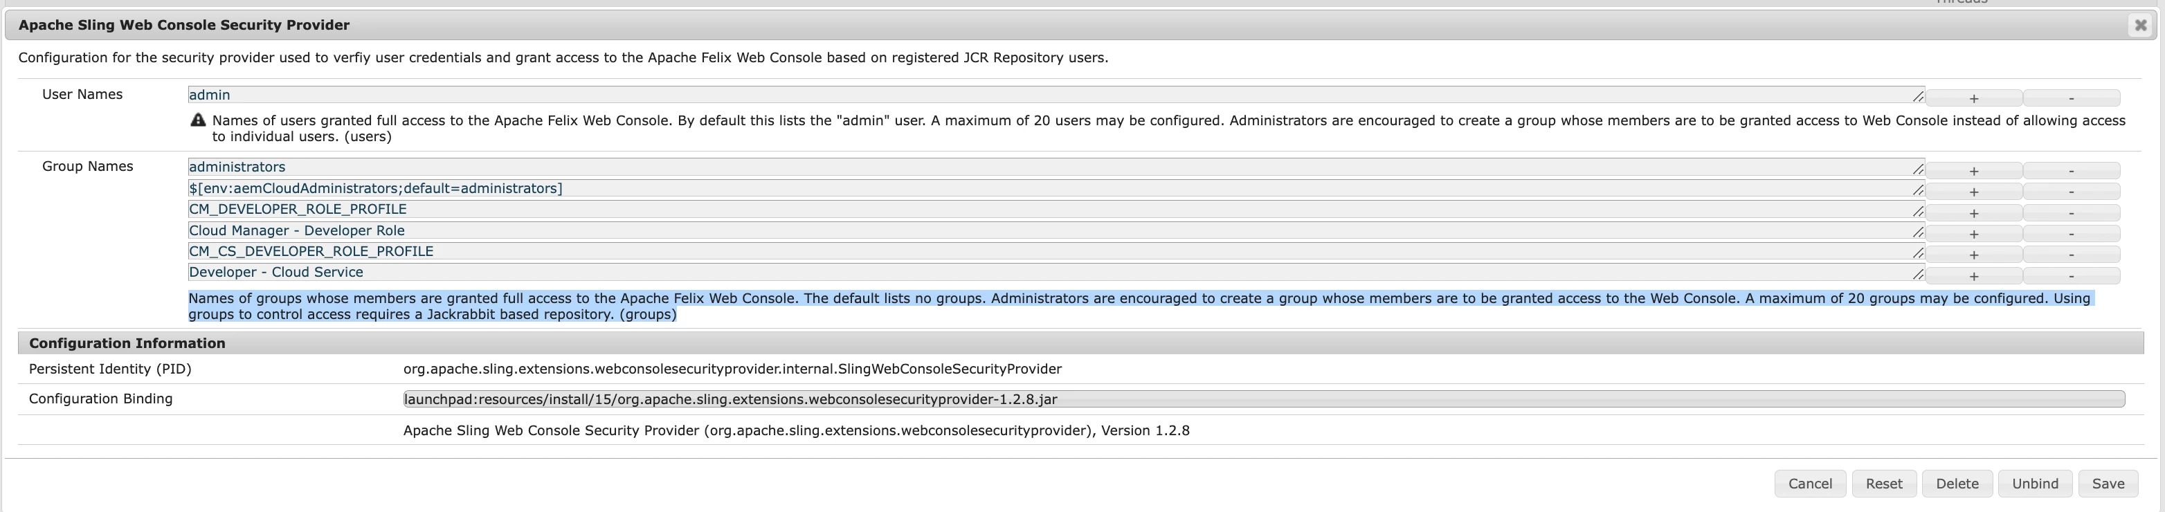Viewport: 2165px width, 512px height.
Task: Click the Configuration Binding label
Action: tap(101, 399)
